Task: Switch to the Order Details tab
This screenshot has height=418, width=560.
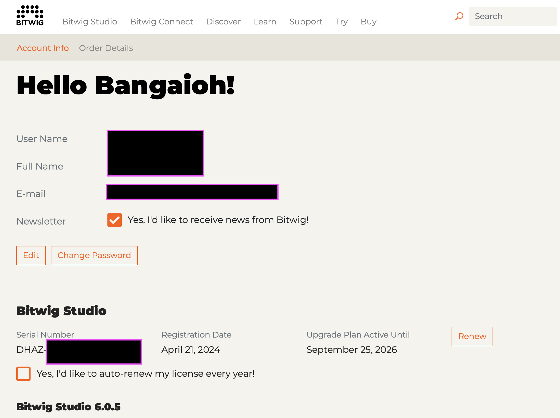Action: tap(106, 48)
